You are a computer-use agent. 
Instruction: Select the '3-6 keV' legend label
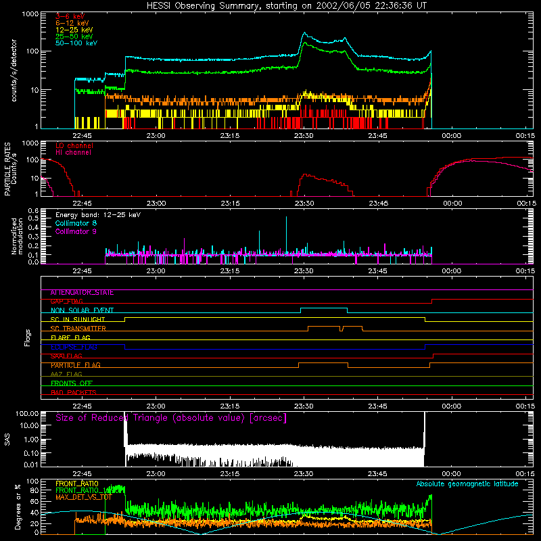point(70,16)
